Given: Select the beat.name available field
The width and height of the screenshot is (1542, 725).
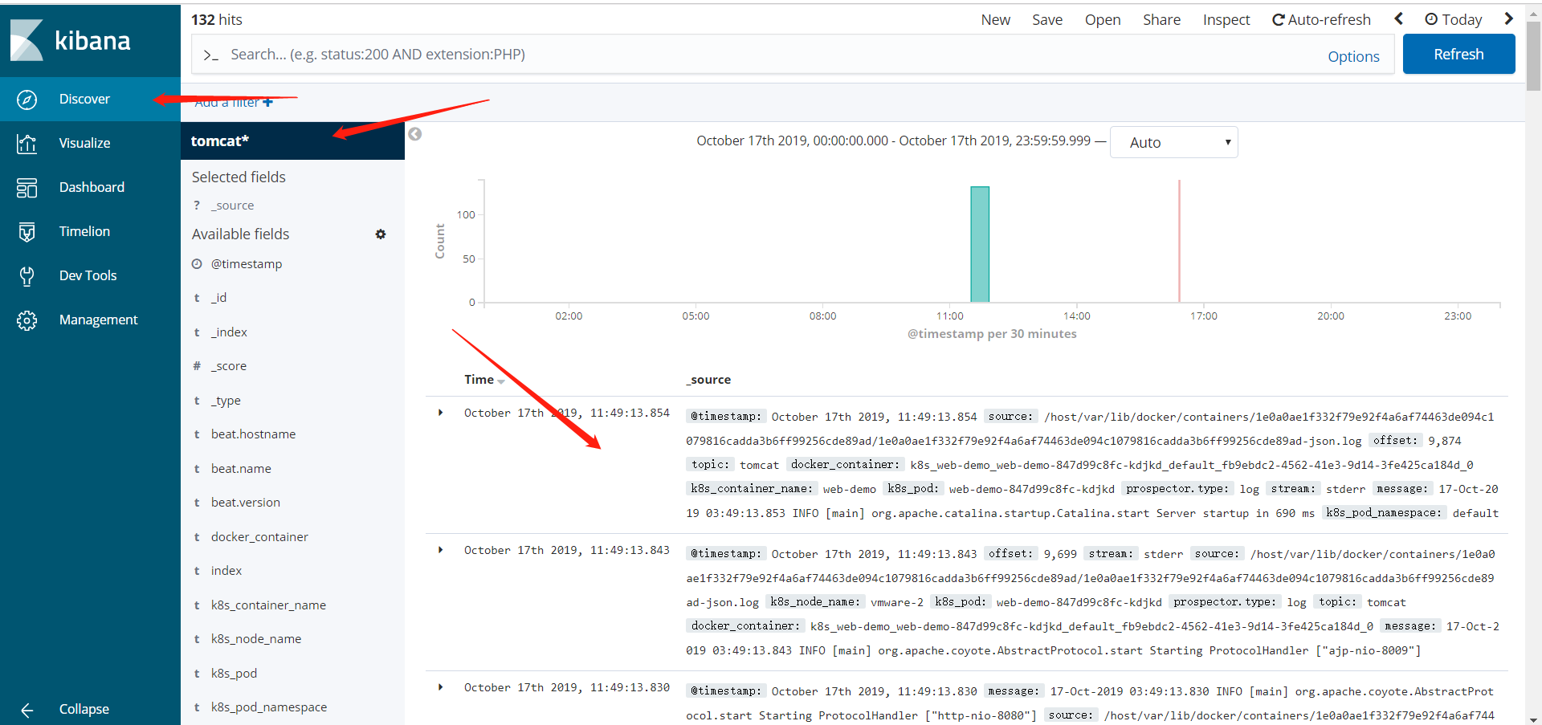Looking at the screenshot, I should 241,469.
